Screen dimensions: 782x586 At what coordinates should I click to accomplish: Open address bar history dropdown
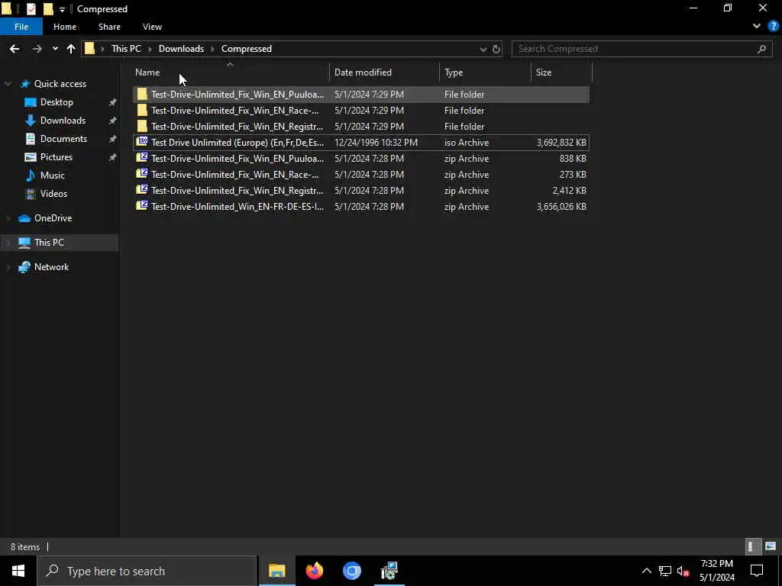point(483,49)
